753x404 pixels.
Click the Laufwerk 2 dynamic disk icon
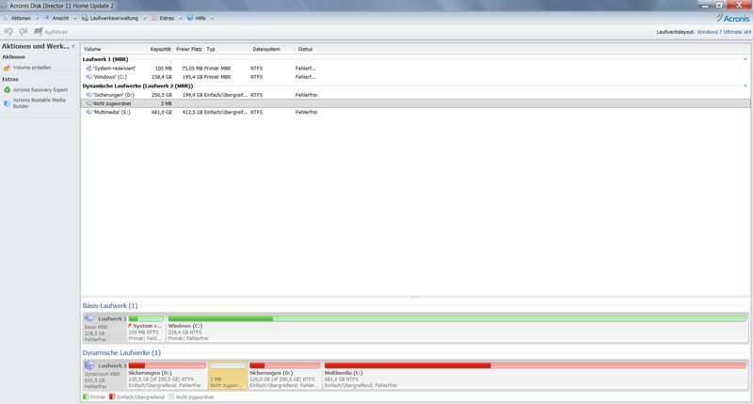[x=89, y=365]
